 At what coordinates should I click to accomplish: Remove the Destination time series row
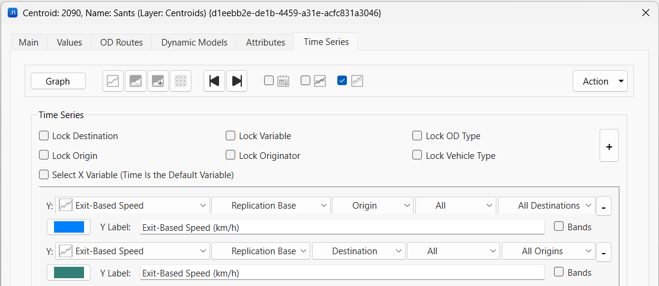click(x=604, y=252)
